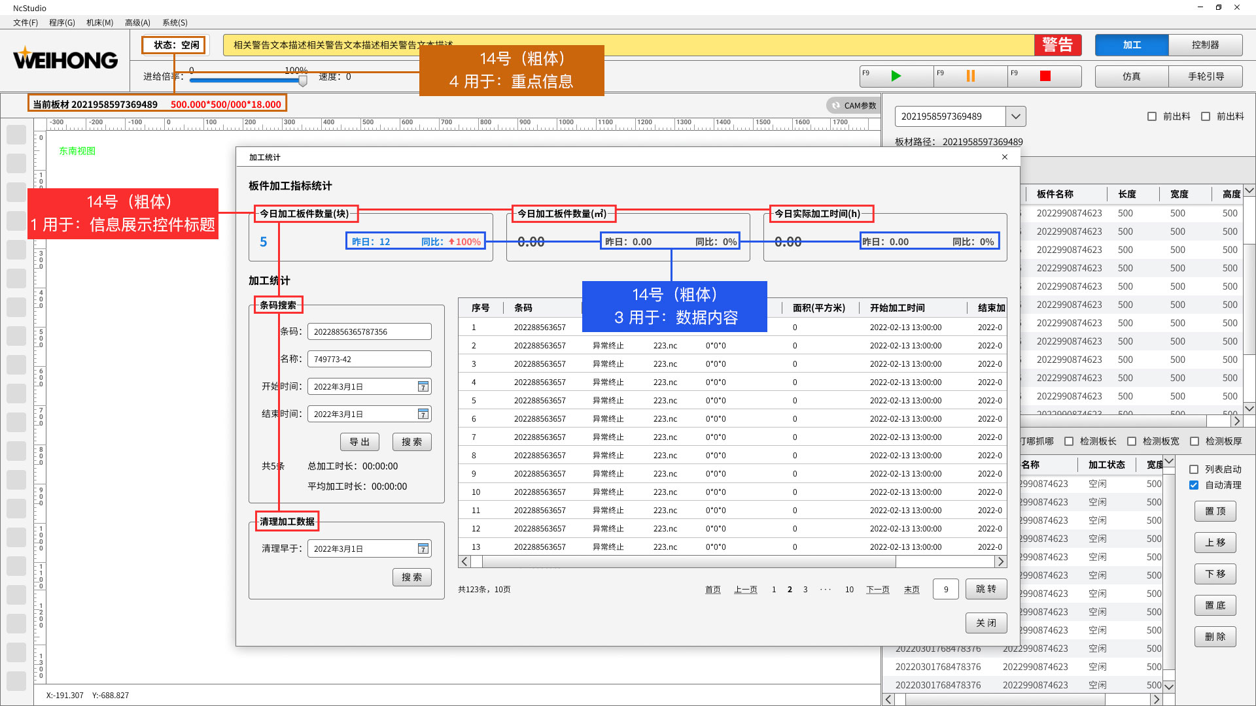Screen dimensions: 1256x706
Task: Open calendar icon for 结束时间 field
Action: pyautogui.click(x=423, y=414)
